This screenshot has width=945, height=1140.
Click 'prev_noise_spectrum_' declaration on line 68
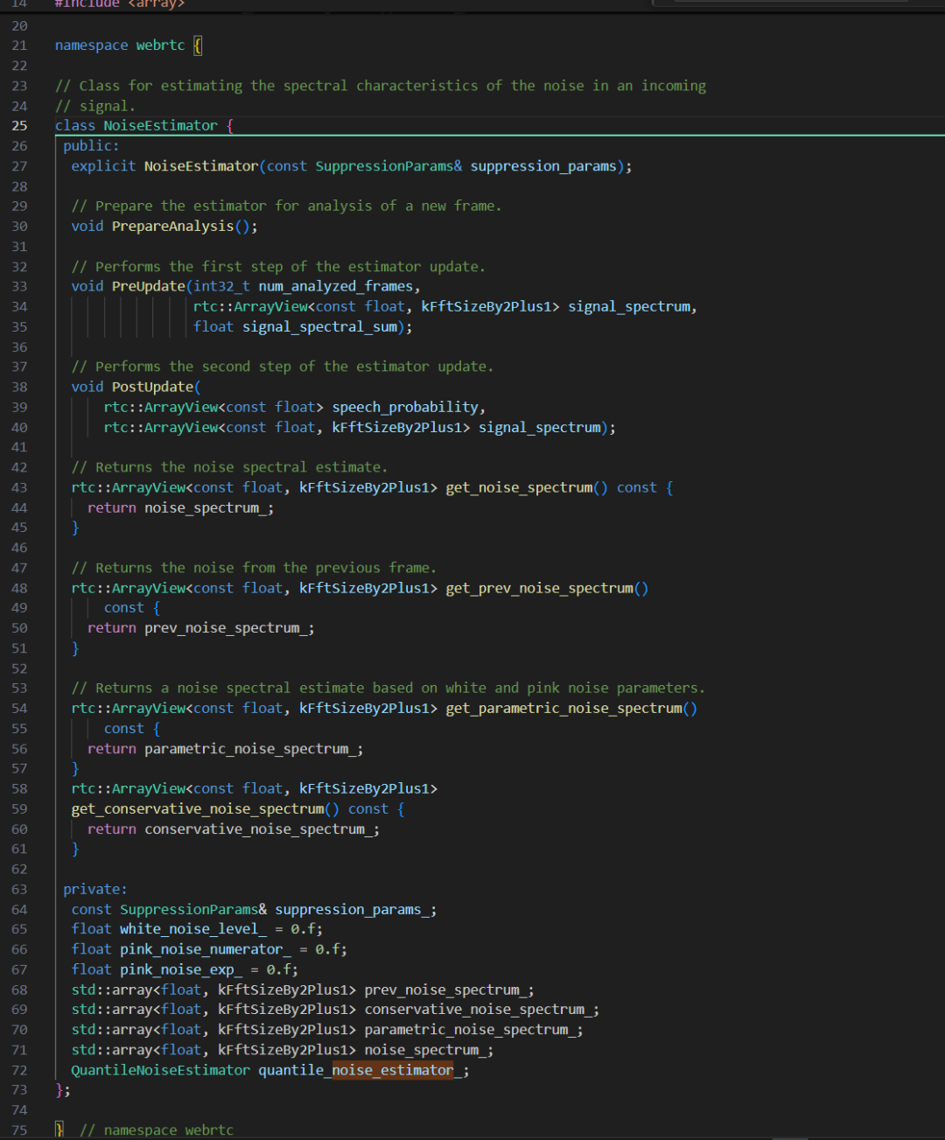445,990
